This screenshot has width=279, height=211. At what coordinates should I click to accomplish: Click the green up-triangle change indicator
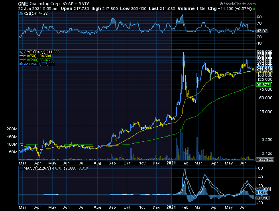pos(254,9)
